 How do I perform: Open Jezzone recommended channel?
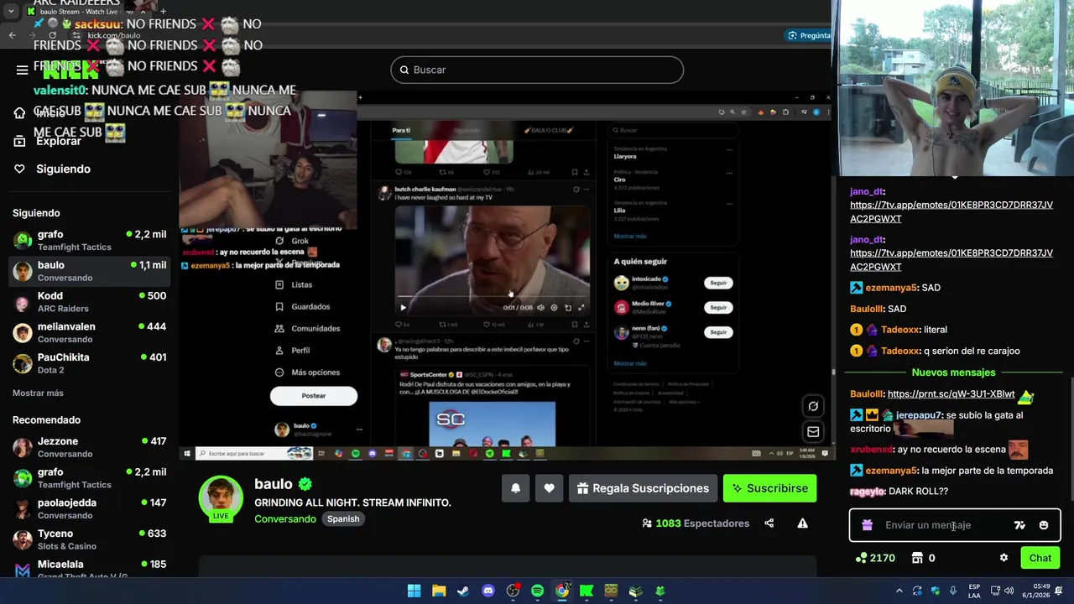89,447
